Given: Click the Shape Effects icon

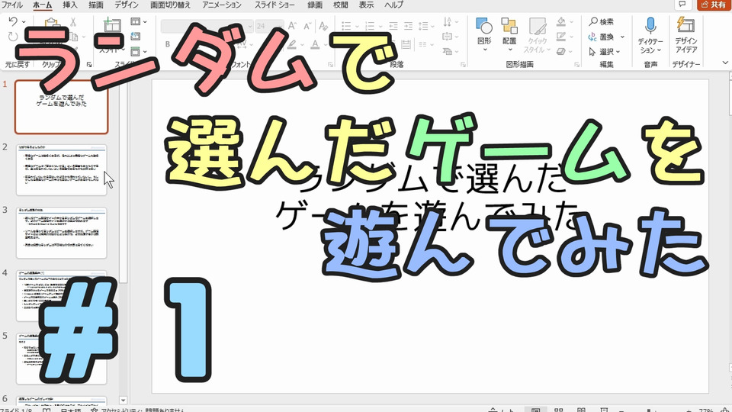Looking at the screenshot, I should 561,51.
